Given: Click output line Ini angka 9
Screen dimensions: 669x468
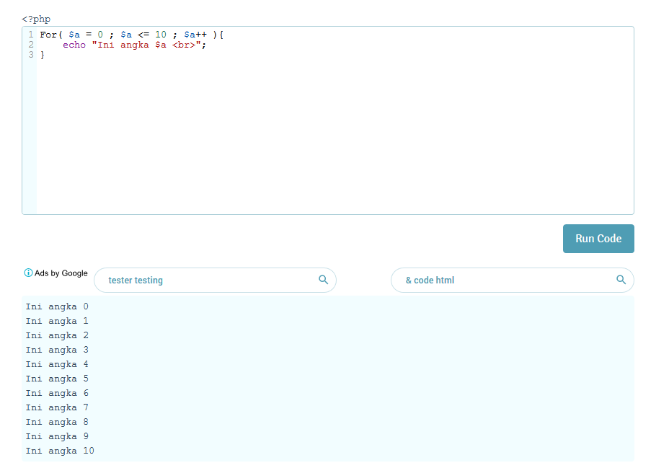Looking at the screenshot, I should coord(57,436).
